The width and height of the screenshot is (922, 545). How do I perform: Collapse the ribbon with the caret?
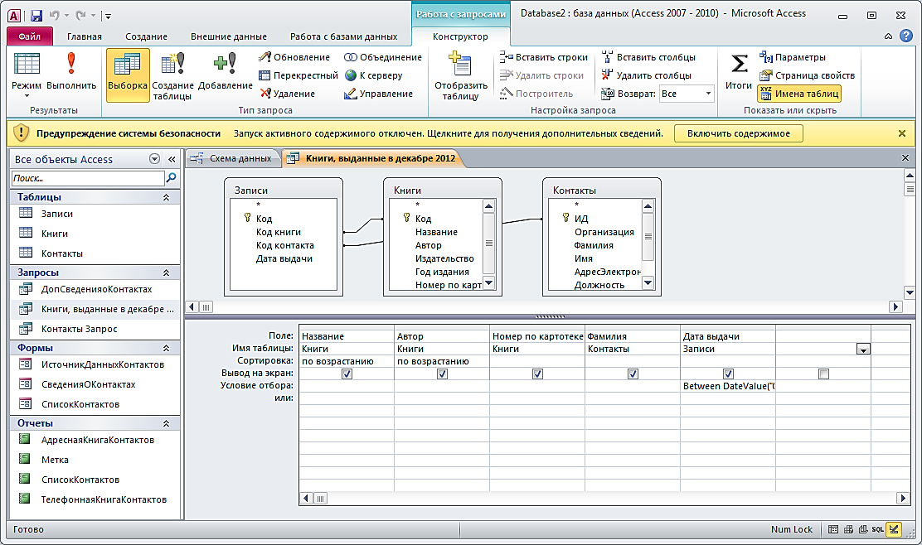888,36
